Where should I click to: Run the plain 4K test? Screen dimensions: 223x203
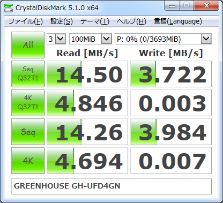tap(28, 161)
